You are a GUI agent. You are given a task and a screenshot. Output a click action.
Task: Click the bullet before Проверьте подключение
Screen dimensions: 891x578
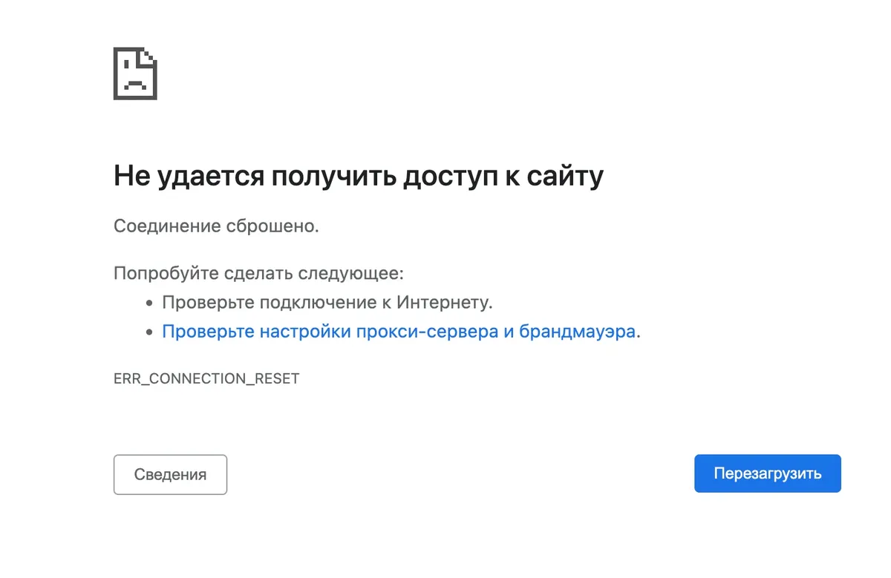(149, 303)
